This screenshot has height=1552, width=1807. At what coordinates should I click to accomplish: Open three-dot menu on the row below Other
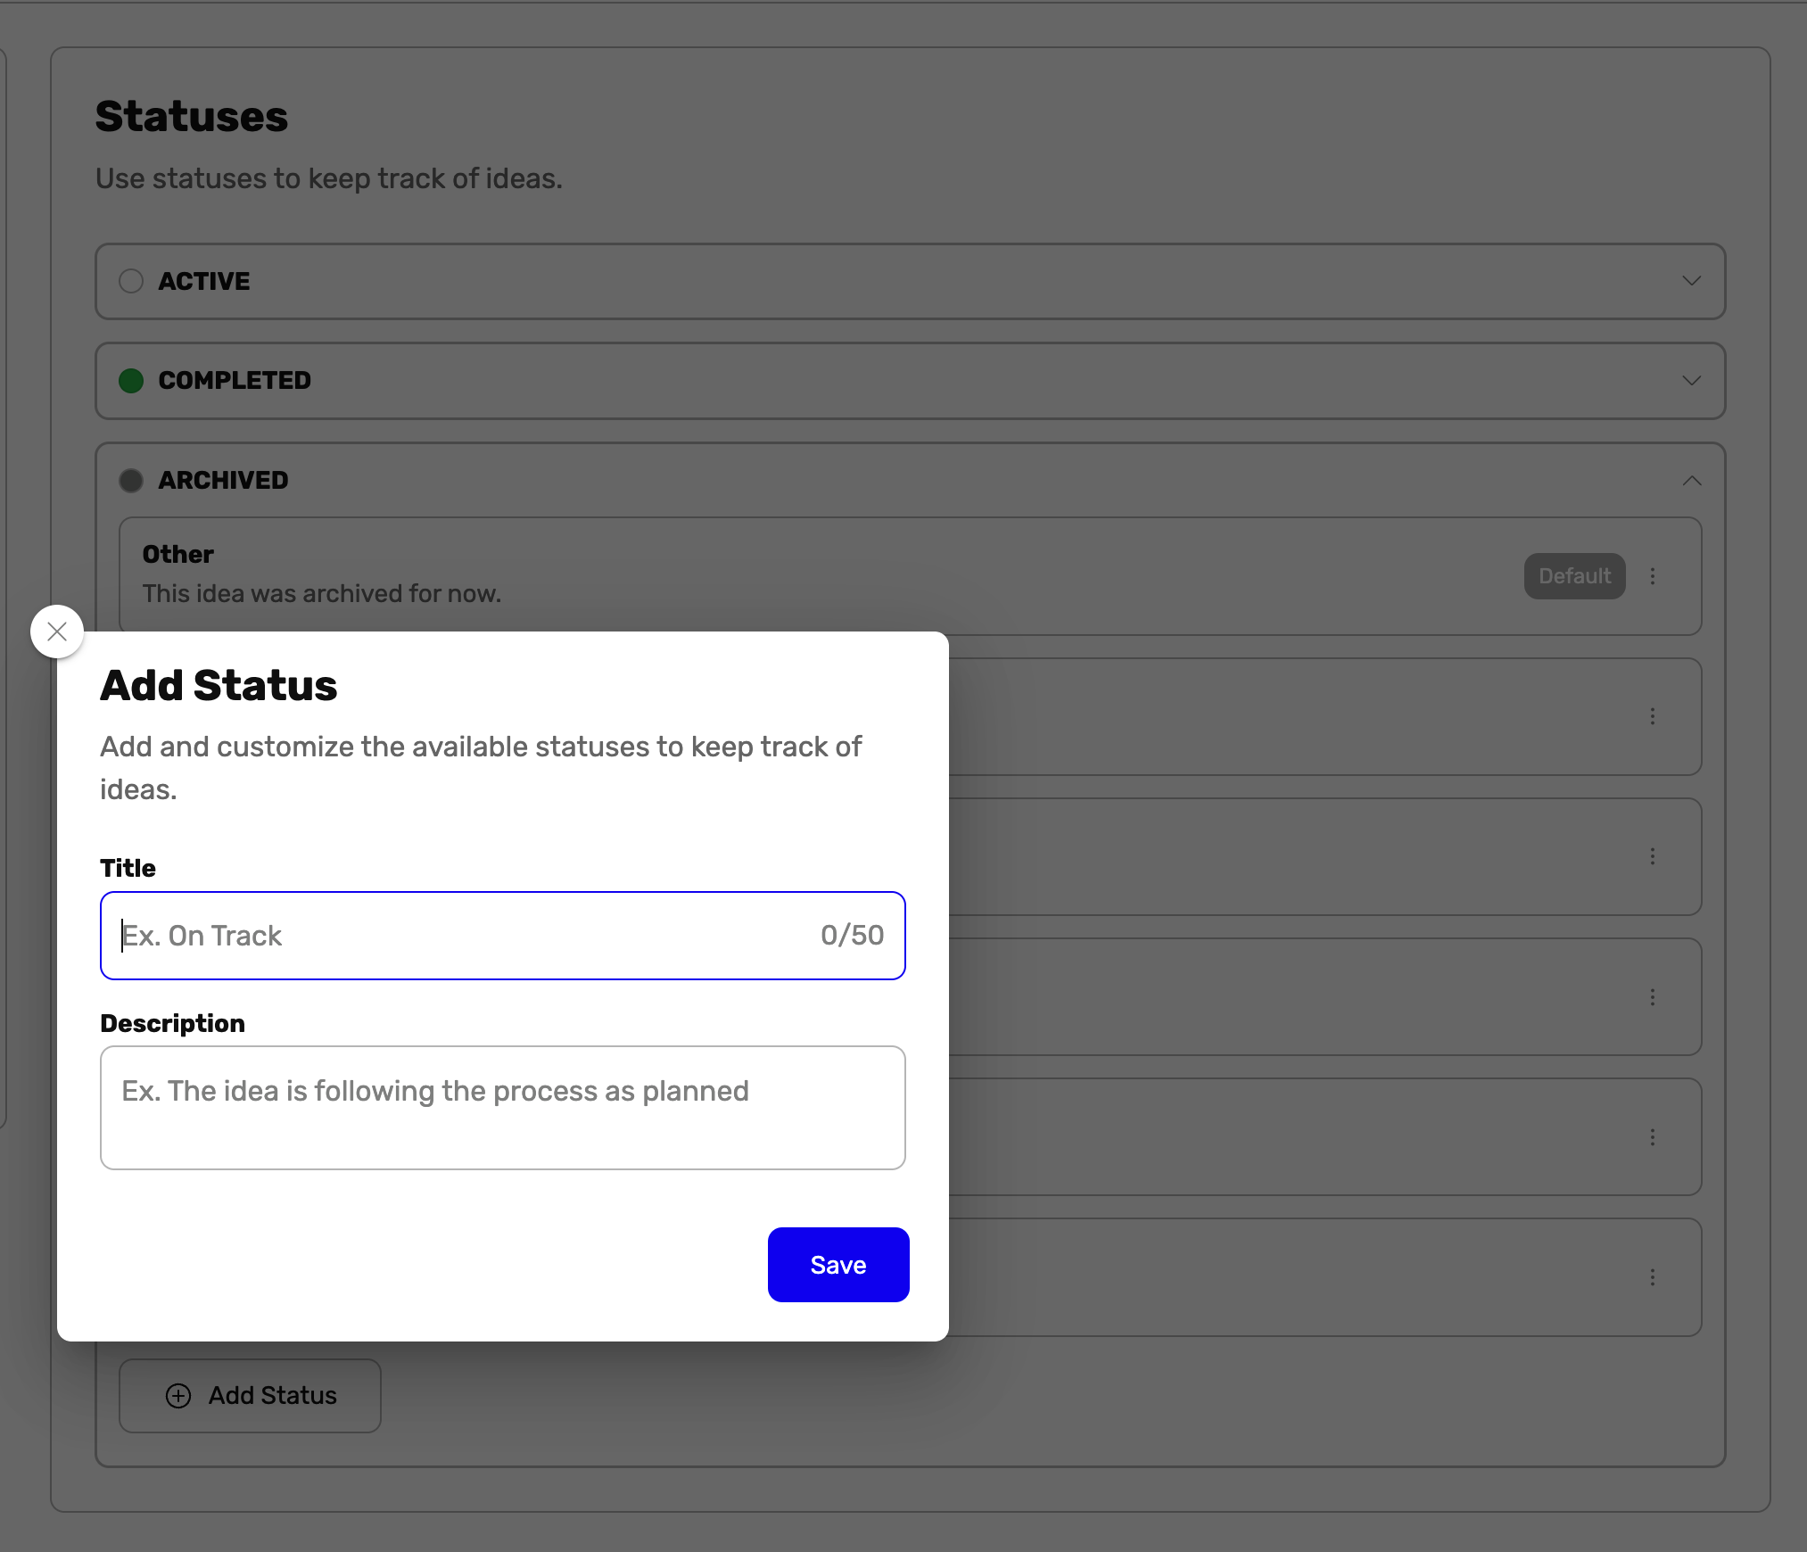pyautogui.click(x=1653, y=716)
